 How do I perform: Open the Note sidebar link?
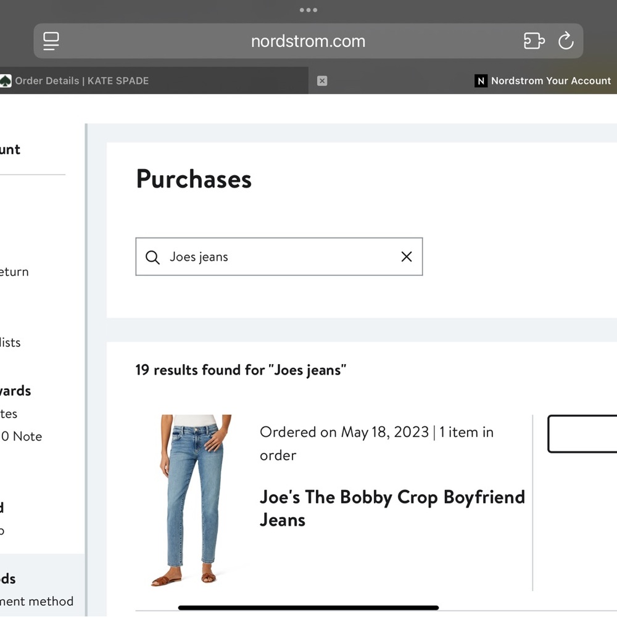coord(21,436)
